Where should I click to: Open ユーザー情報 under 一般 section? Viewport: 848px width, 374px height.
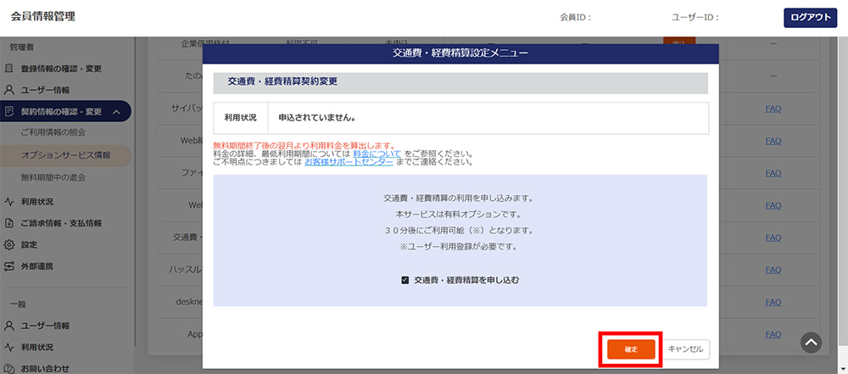45,326
